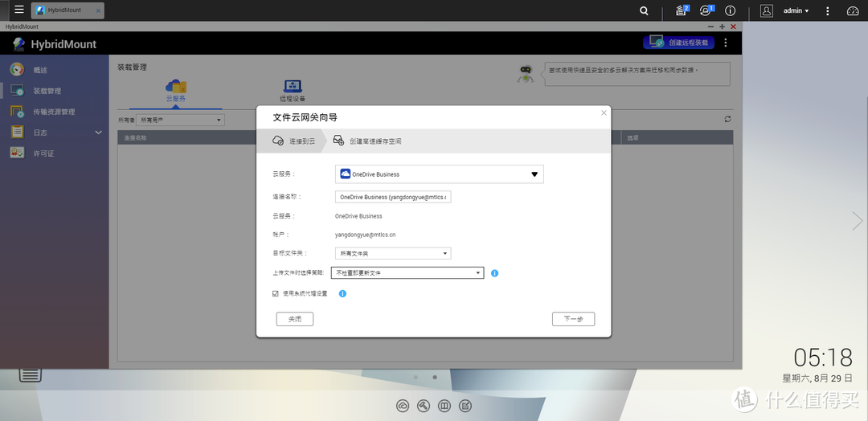Click the second desktop page indicator dot

pyautogui.click(x=435, y=378)
